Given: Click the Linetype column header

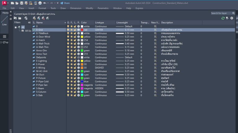Looking at the screenshot, I should (99, 23).
